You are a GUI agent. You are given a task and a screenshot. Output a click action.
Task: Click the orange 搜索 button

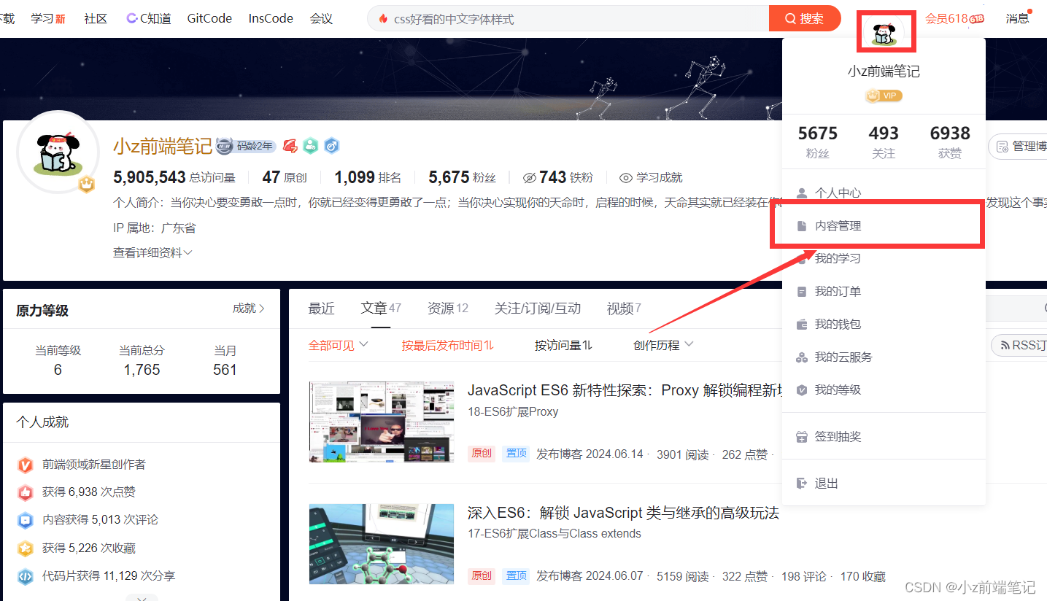pyautogui.click(x=805, y=19)
